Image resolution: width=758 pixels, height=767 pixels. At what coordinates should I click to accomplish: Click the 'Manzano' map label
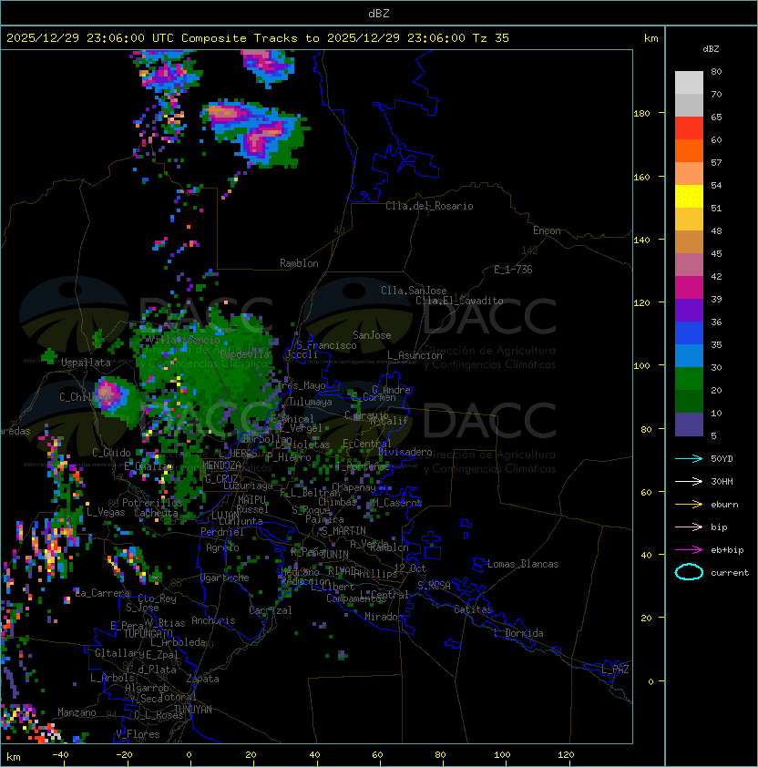pos(77,712)
